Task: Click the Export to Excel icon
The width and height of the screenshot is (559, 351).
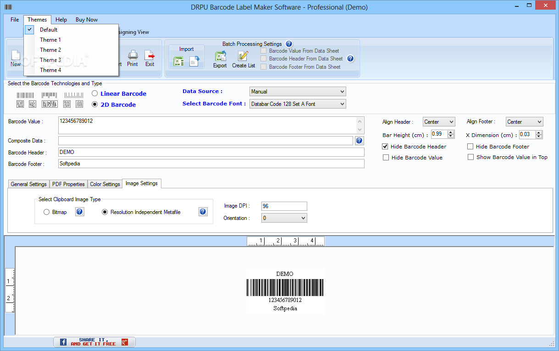Action: tap(221, 56)
